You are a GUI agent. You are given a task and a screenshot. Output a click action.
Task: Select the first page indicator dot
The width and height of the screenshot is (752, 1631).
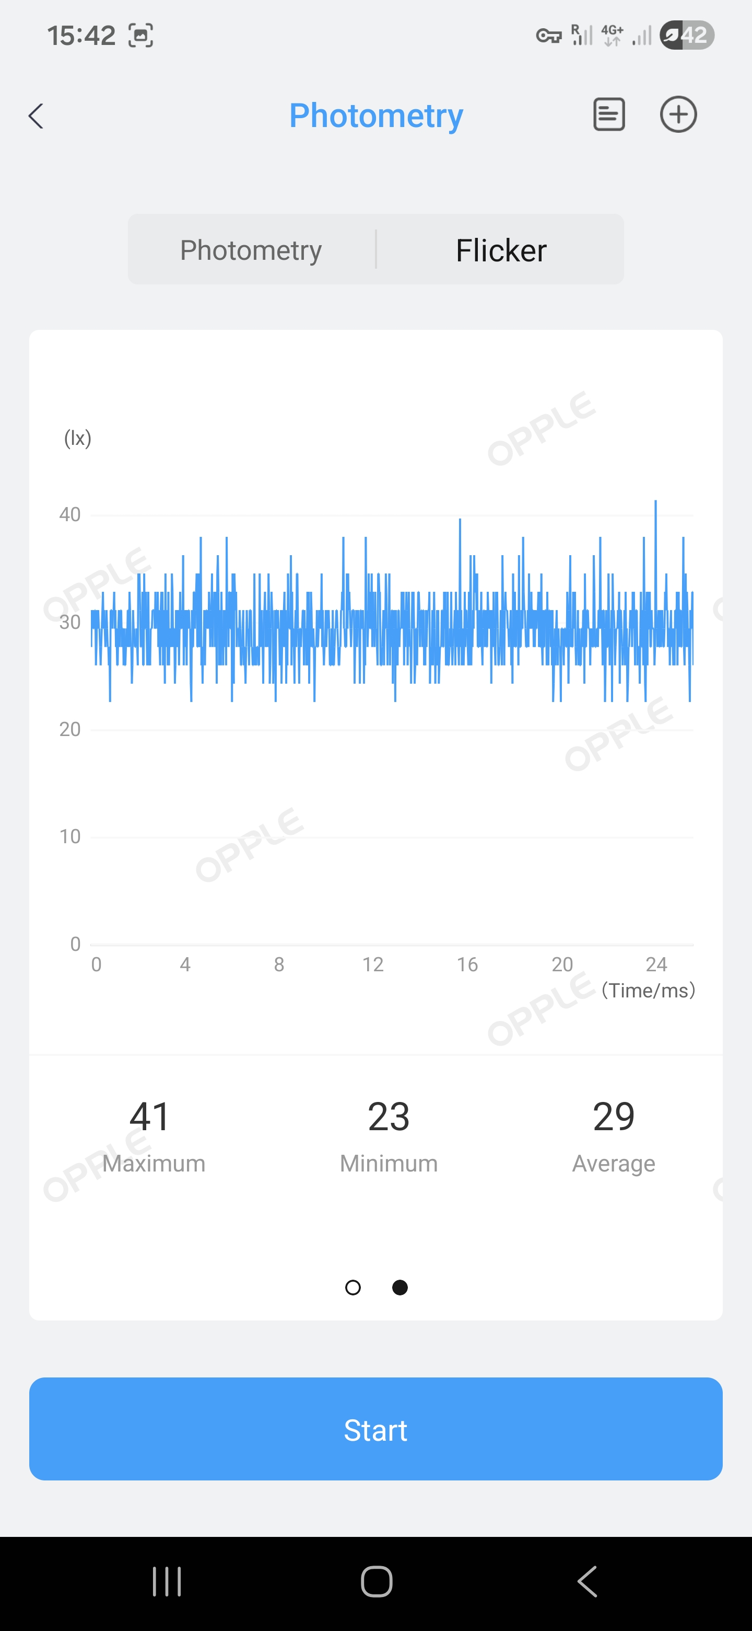(353, 1287)
